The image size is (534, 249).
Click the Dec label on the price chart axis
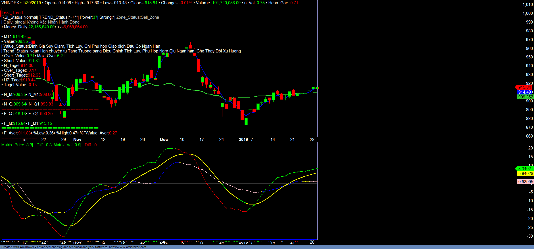tap(164, 140)
